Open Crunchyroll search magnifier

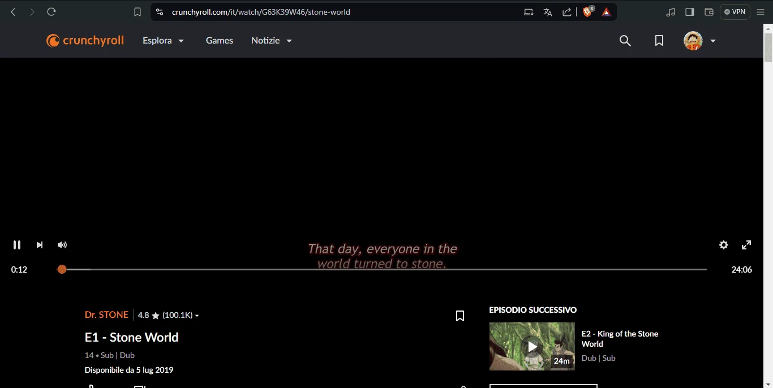coord(625,41)
